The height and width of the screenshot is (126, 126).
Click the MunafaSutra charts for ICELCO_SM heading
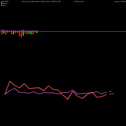coord(41,2)
